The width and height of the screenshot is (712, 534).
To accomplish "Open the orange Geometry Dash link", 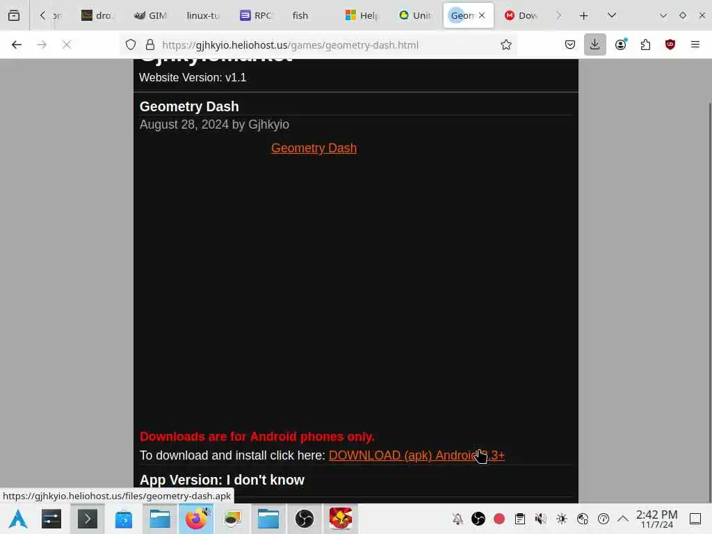I will pyautogui.click(x=314, y=148).
